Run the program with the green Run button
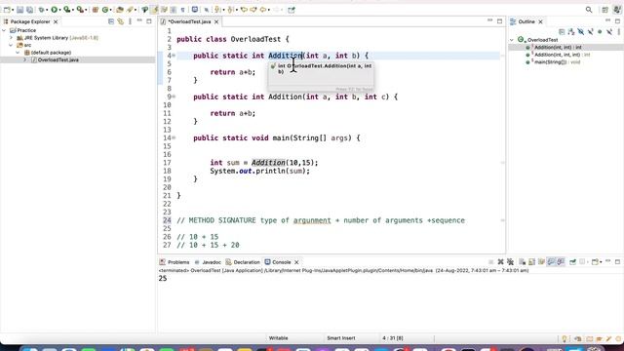624x351 pixels. point(55,10)
